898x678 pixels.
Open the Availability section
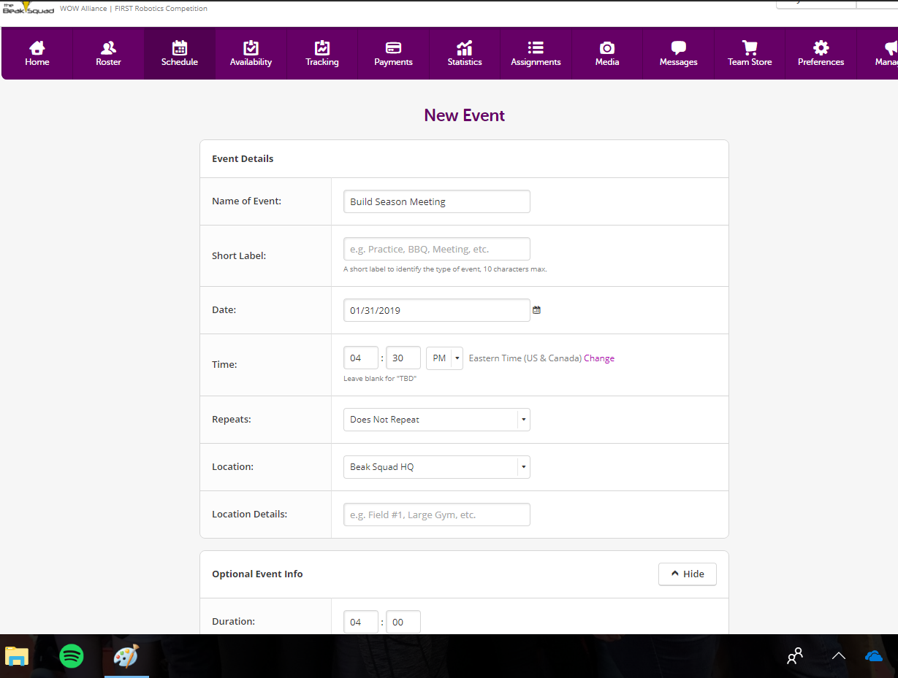(x=251, y=53)
